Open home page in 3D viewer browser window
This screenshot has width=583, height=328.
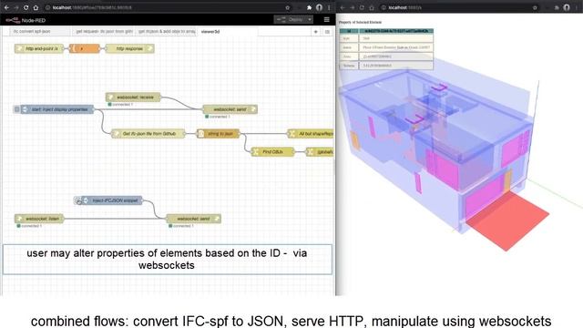coord(372,7)
